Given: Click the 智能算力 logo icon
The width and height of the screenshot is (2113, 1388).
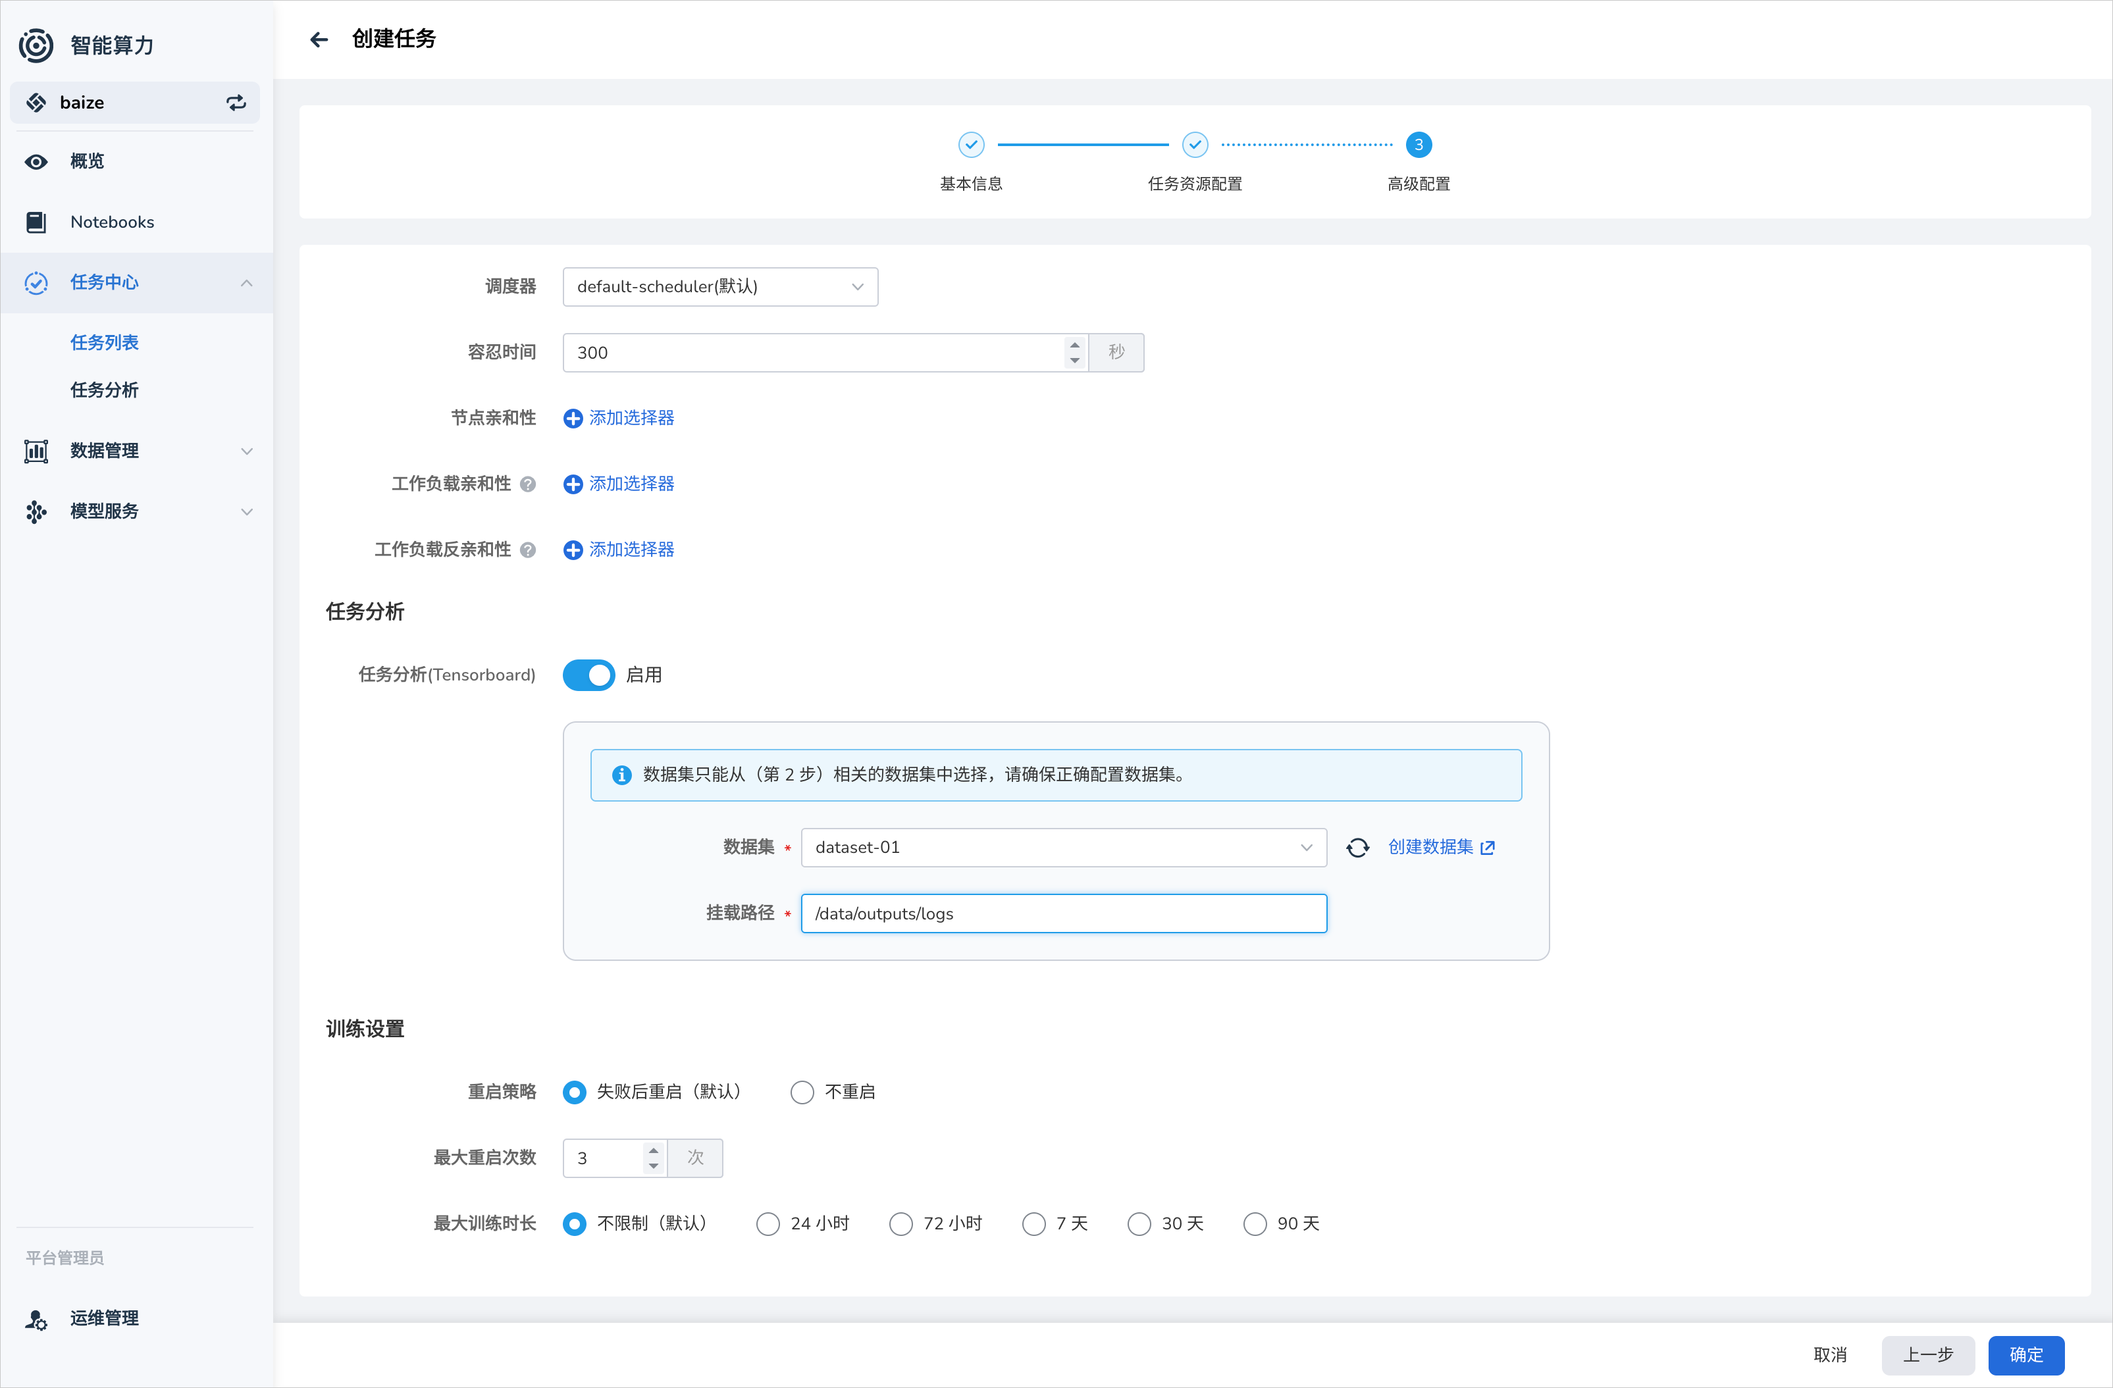Looking at the screenshot, I should [x=36, y=45].
